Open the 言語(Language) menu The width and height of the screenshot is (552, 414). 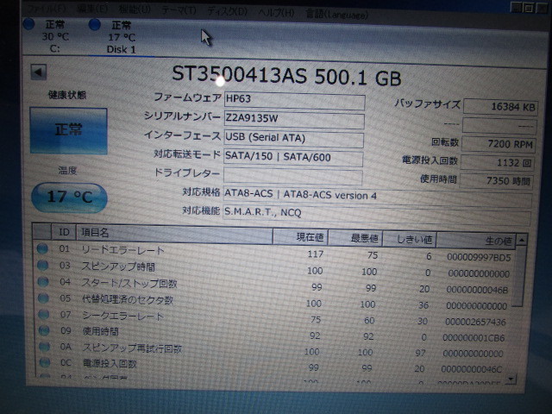[337, 15]
